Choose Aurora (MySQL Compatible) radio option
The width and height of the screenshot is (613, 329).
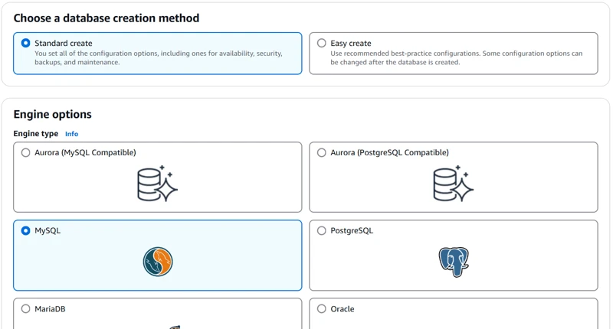pos(26,153)
